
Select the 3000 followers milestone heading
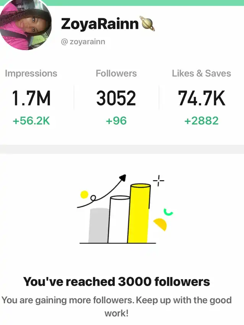click(x=116, y=282)
